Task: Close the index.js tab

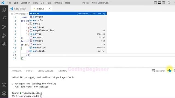Action: click(x=50, y=8)
